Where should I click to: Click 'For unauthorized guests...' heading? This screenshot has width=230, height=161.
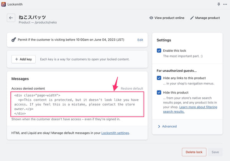click(177, 71)
